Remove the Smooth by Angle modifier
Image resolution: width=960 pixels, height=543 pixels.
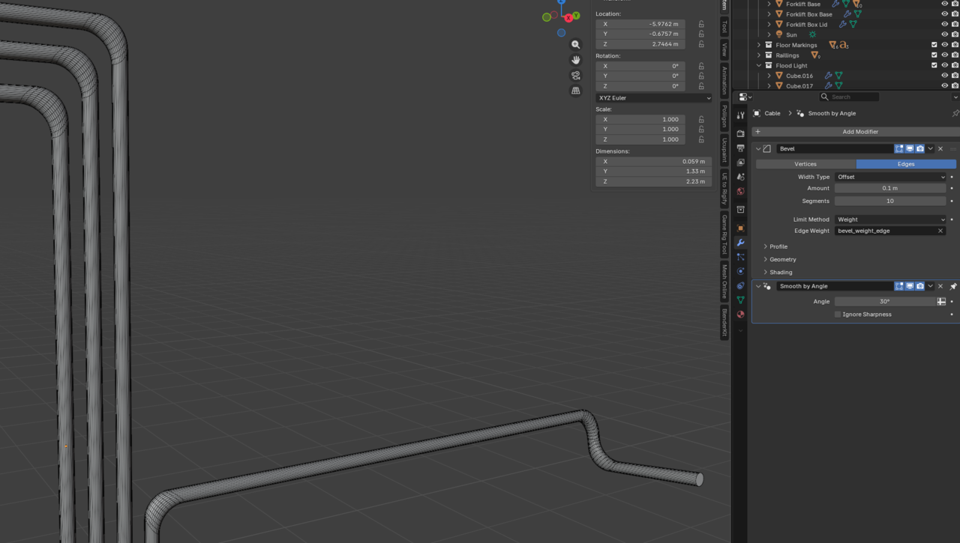click(x=940, y=286)
